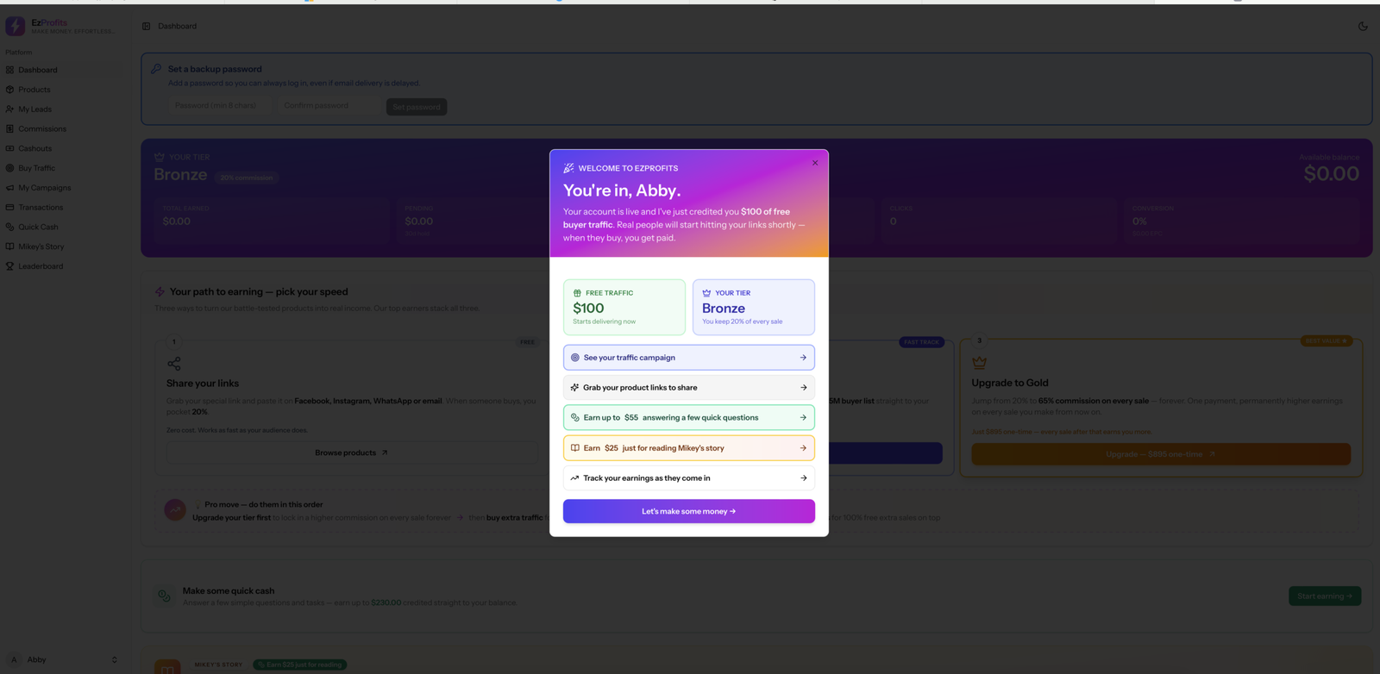Viewport: 1380px width, 674px height.
Task: Click the Transactions icon in sidebar
Action: pyautogui.click(x=9, y=208)
